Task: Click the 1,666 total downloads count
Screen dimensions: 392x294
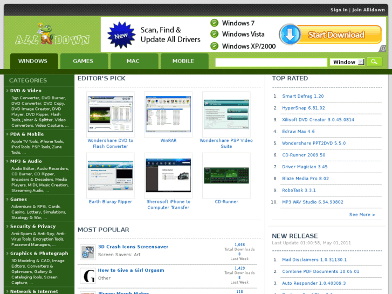Action: coord(240,244)
